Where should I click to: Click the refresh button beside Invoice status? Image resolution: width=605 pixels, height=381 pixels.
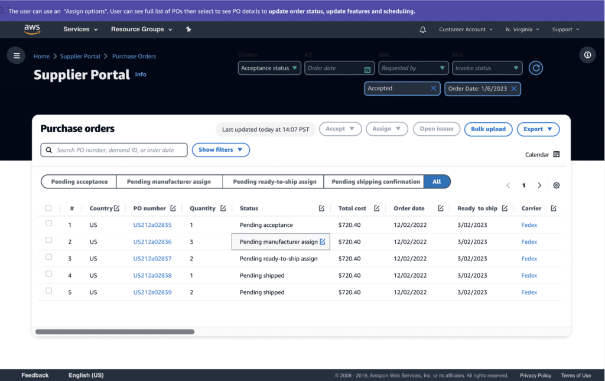(x=535, y=68)
